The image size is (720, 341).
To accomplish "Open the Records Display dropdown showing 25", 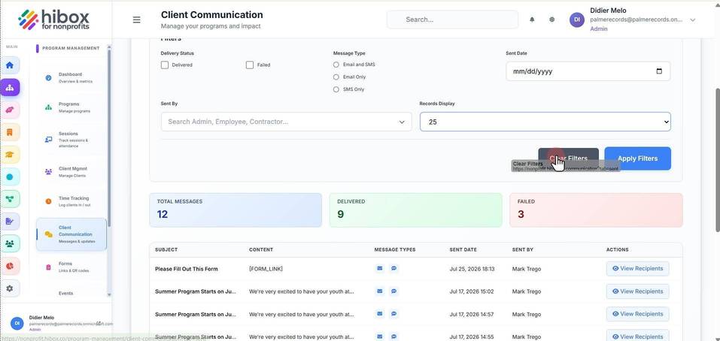I will point(545,122).
